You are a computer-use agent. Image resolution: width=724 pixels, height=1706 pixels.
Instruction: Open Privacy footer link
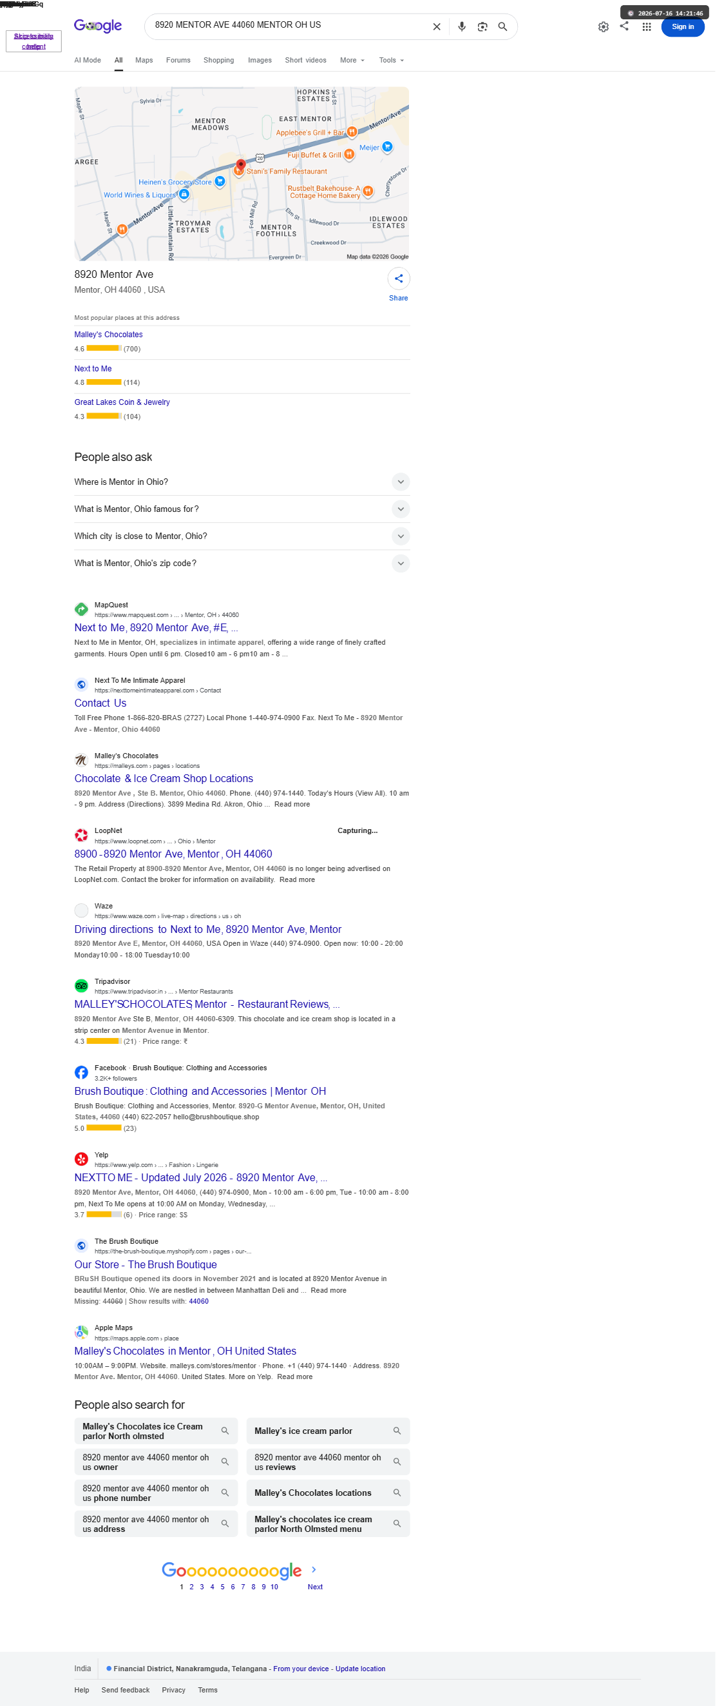click(x=173, y=1689)
